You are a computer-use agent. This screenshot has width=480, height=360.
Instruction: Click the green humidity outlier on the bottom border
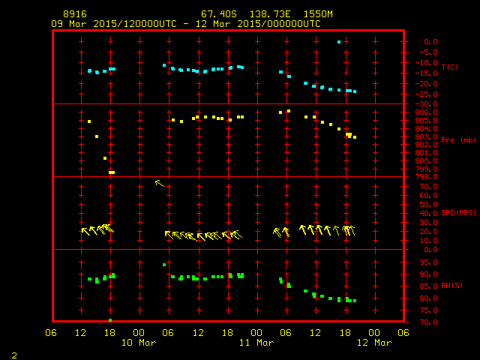(110, 320)
